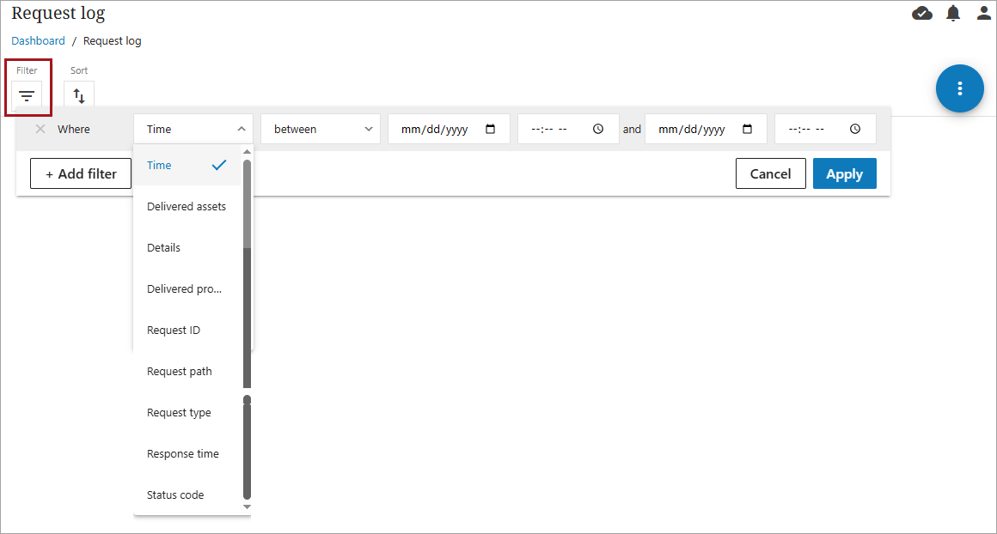Open clock picker for end time
Image resolution: width=997 pixels, height=534 pixels.
tap(854, 129)
